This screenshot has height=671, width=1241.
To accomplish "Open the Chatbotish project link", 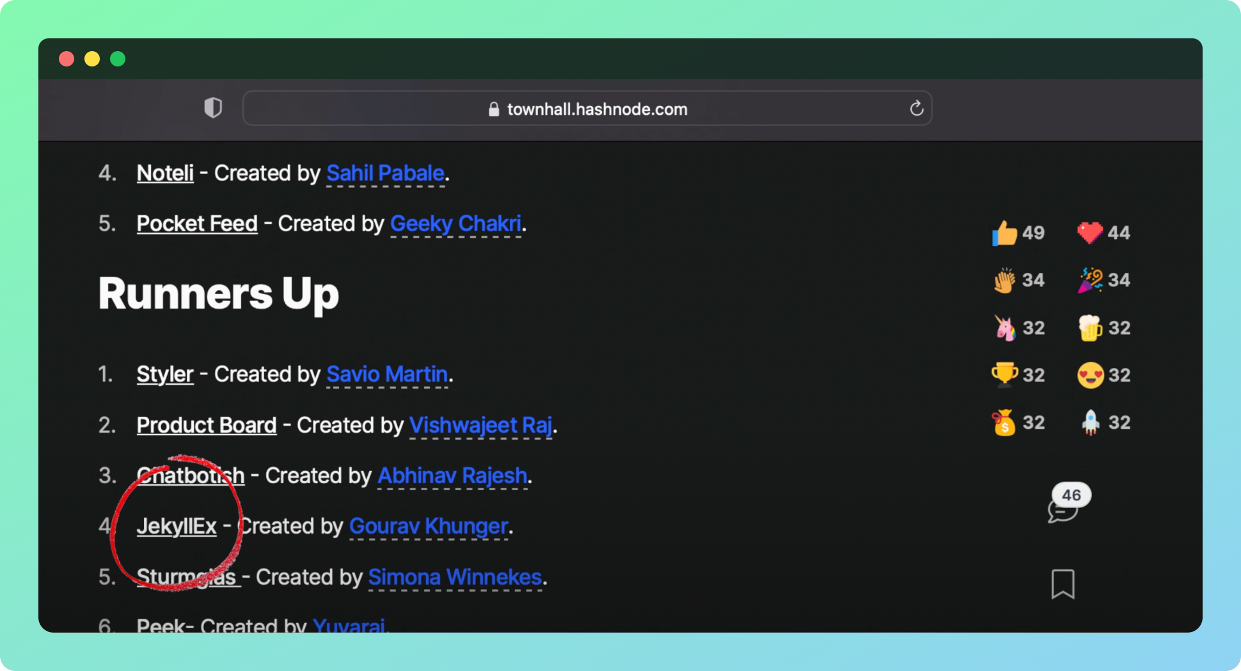I will click(191, 475).
